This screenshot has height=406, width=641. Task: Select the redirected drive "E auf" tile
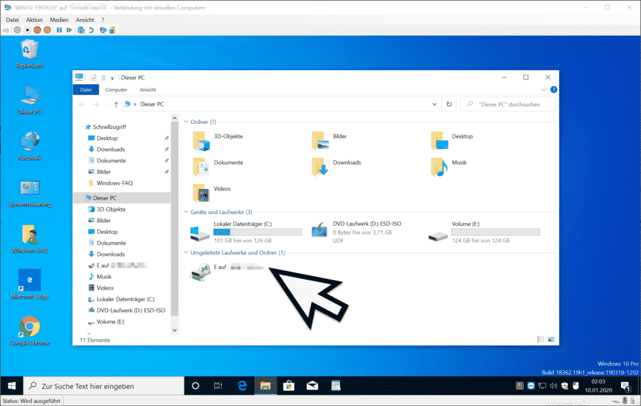[x=227, y=272]
